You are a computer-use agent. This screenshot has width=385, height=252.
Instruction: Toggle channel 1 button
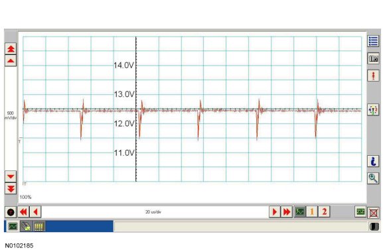312,212
